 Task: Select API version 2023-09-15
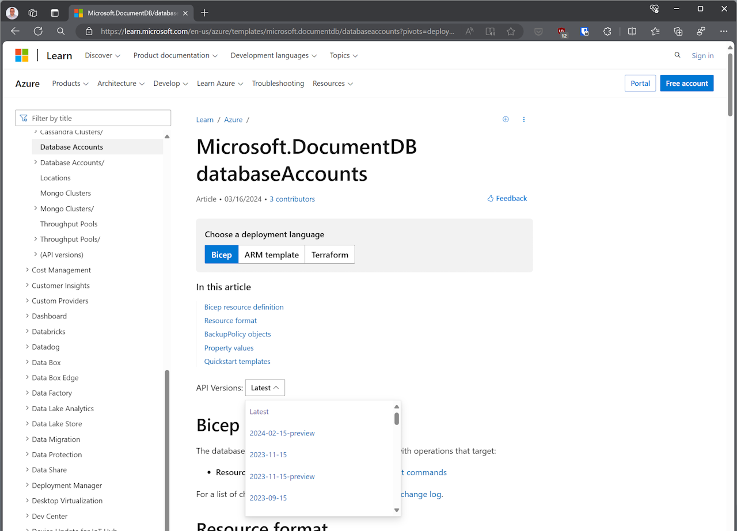268,498
